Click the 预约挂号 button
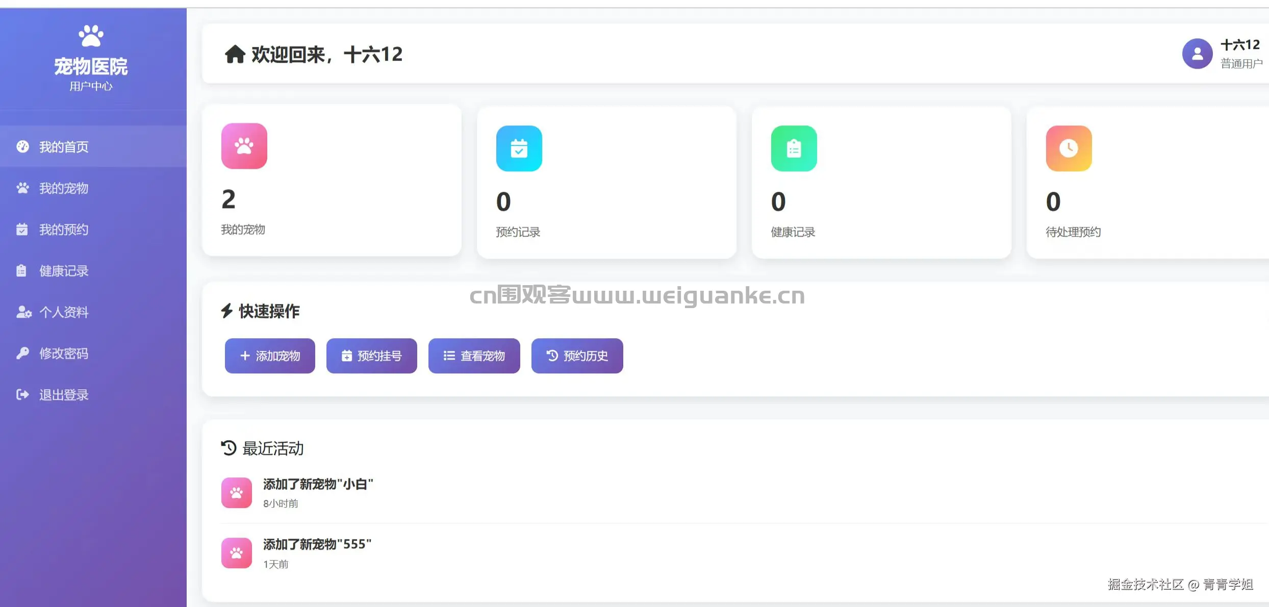 372,356
